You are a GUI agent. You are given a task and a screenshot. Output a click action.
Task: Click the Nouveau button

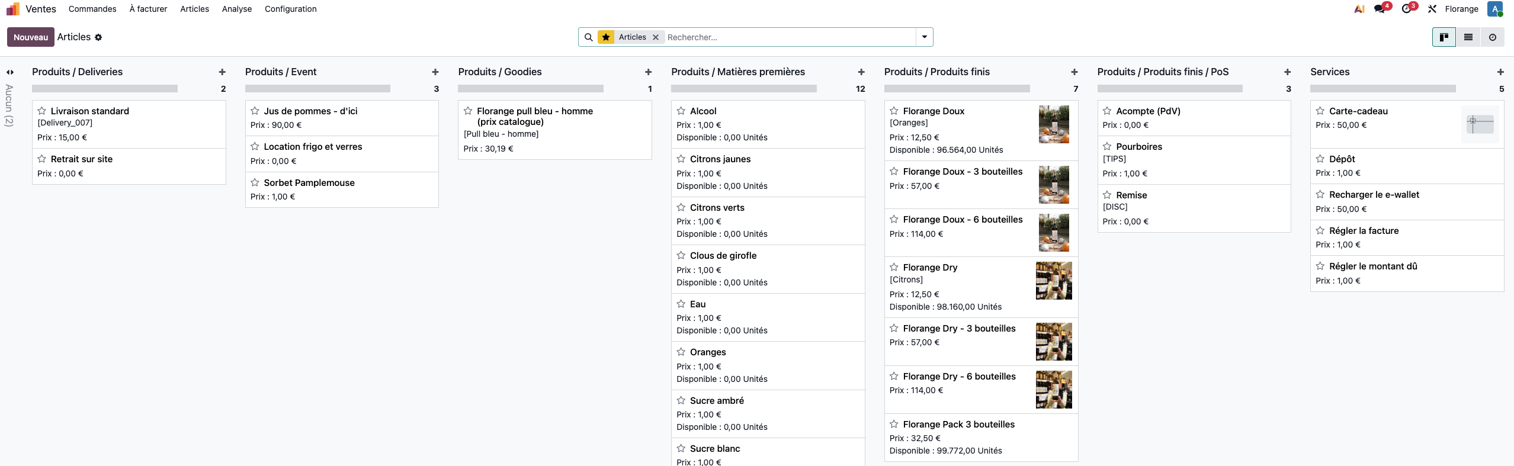[x=31, y=37]
